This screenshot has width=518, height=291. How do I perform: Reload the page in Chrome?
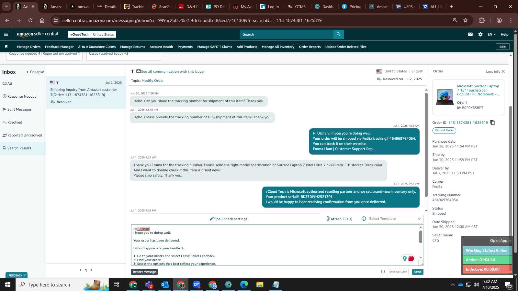pos(30,20)
